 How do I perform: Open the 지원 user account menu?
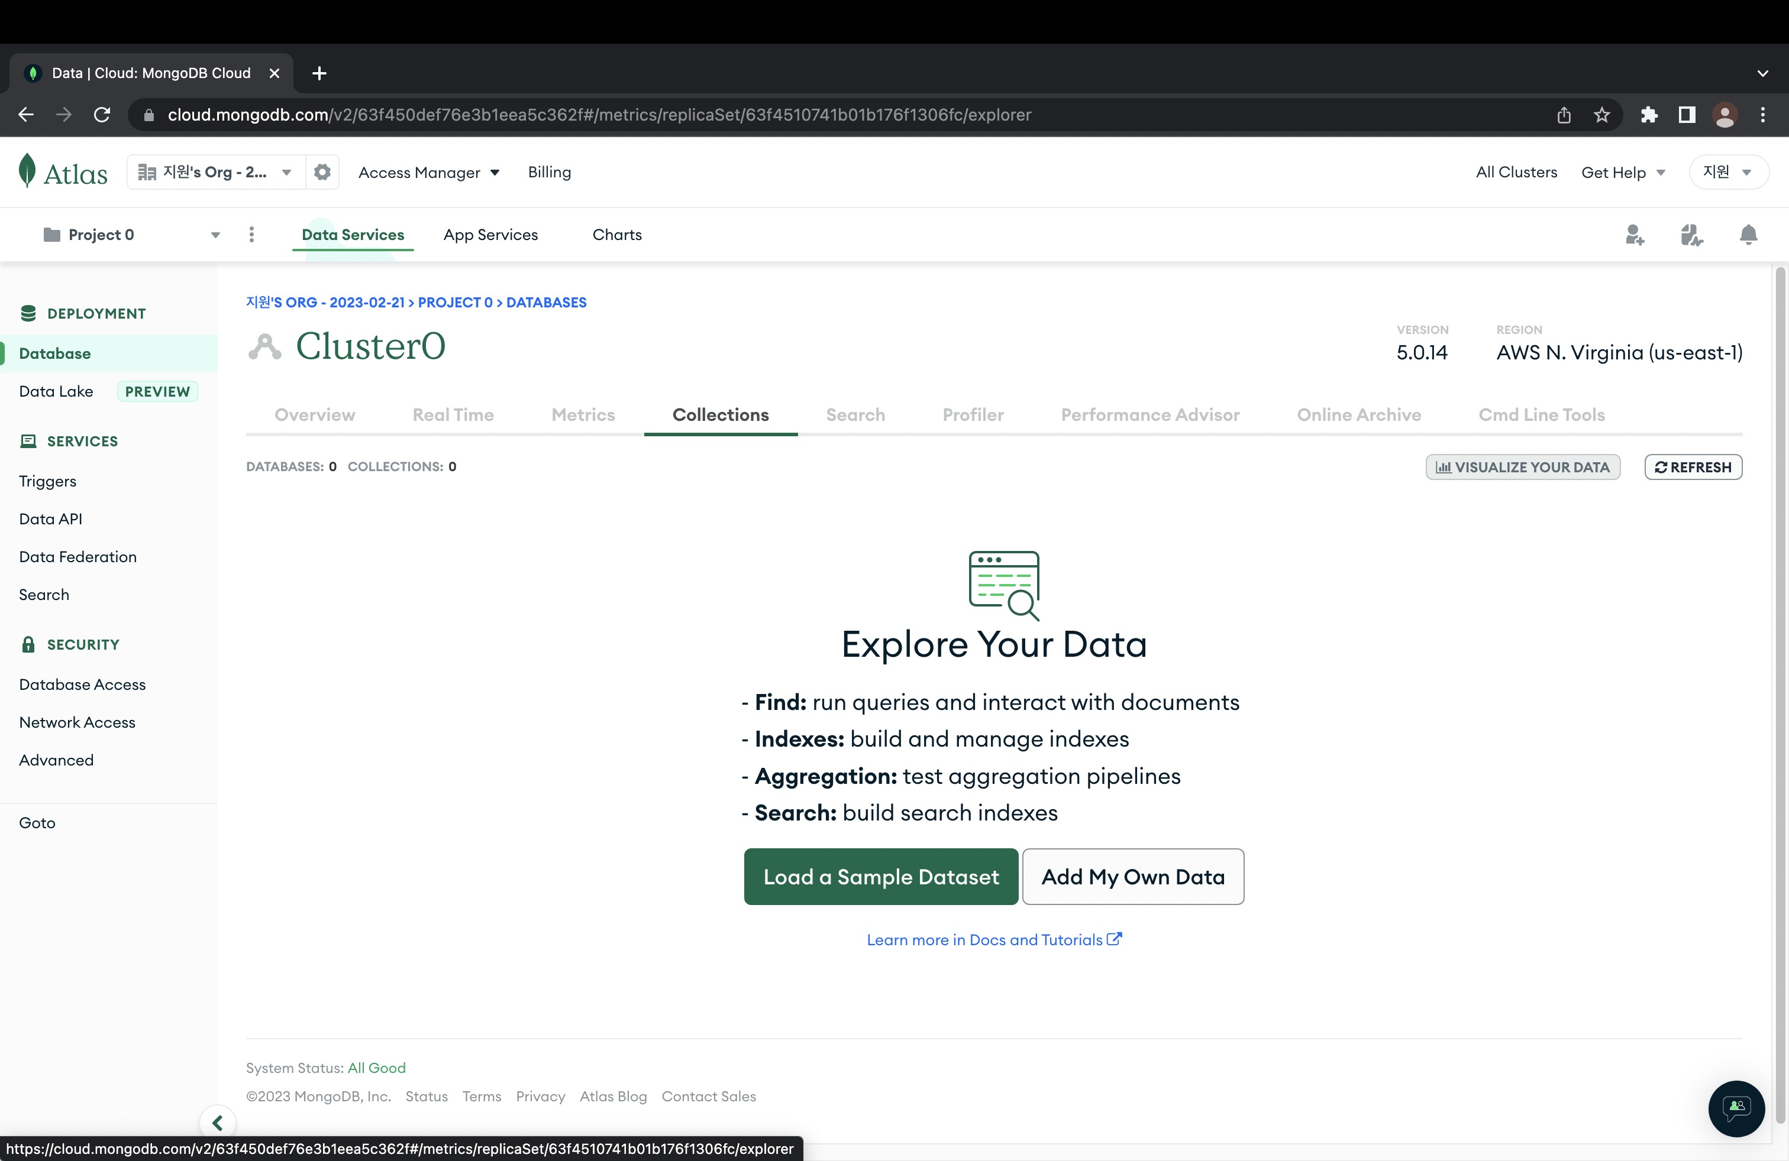(x=1728, y=172)
